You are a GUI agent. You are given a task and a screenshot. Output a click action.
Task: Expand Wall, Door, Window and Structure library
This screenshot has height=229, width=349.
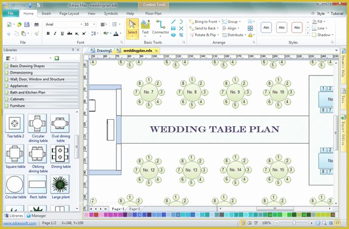click(x=42, y=79)
